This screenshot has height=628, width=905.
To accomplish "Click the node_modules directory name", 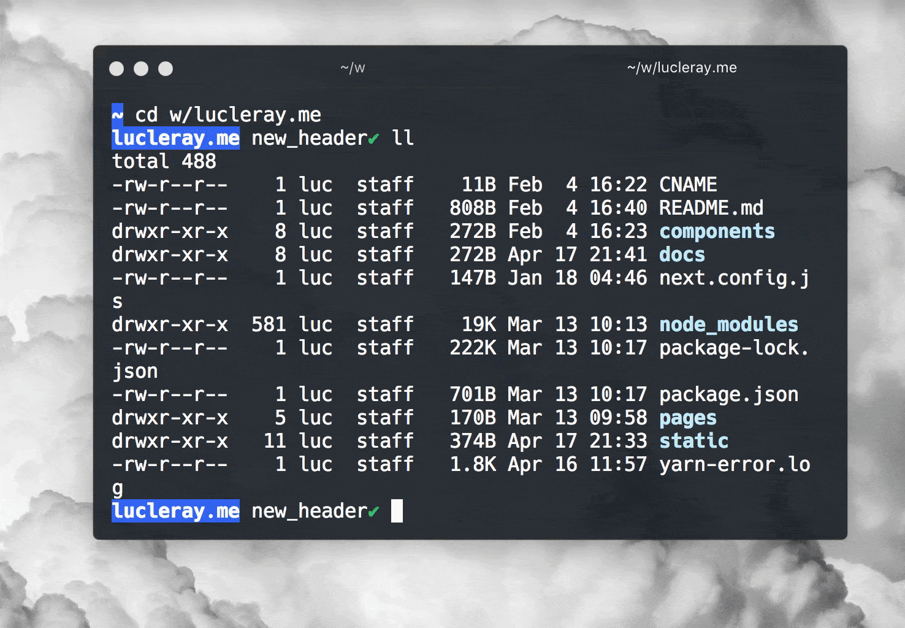I will pyautogui.click(x=728, y=324).
